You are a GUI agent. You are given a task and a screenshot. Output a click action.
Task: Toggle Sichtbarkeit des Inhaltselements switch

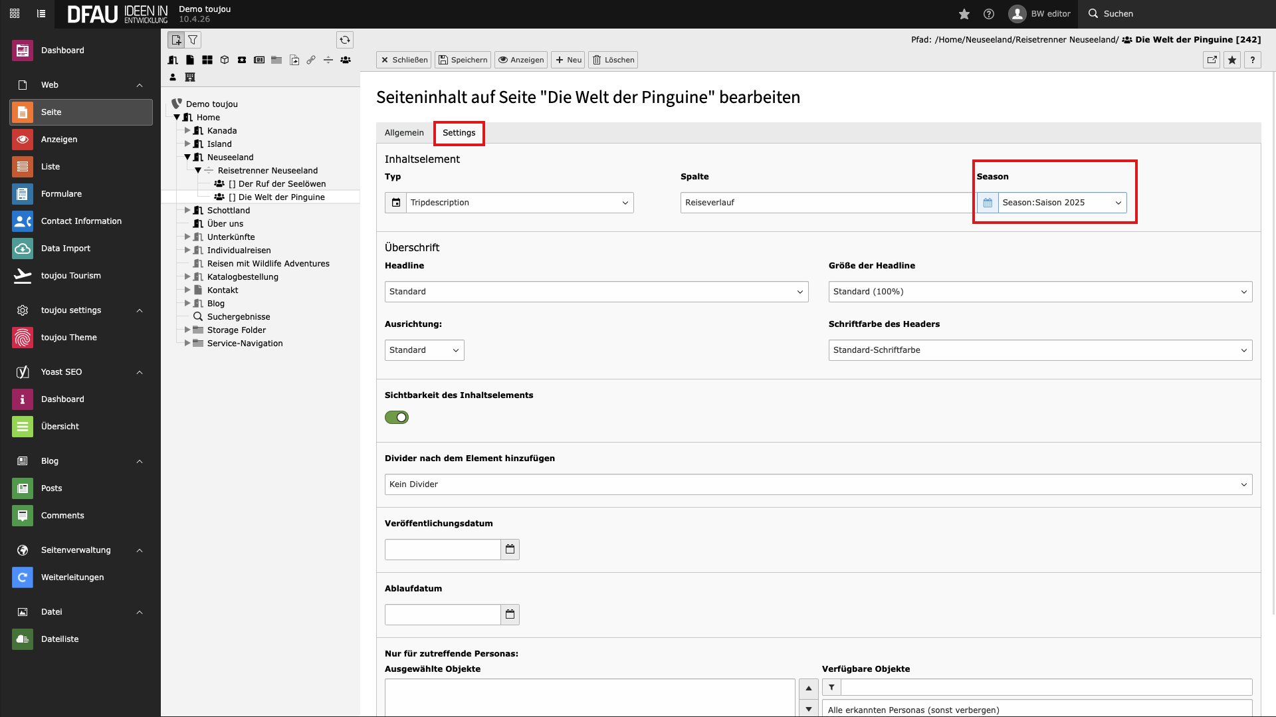pyautogui.click(x=397, y=417)
